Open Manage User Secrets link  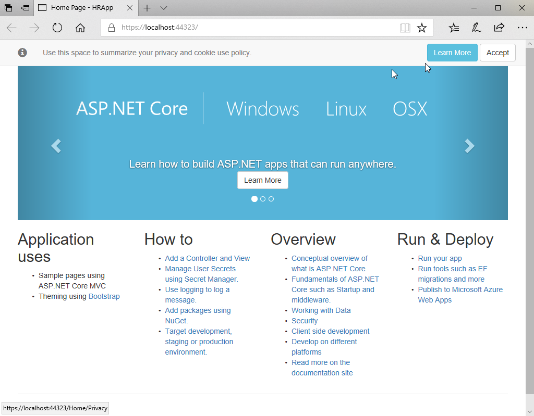click(x=202, y=274)
